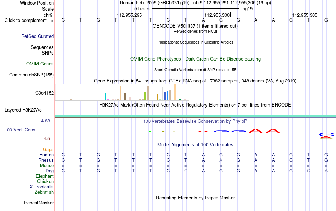
Task: Click the Gaps row label
Action: click(48, 149)
